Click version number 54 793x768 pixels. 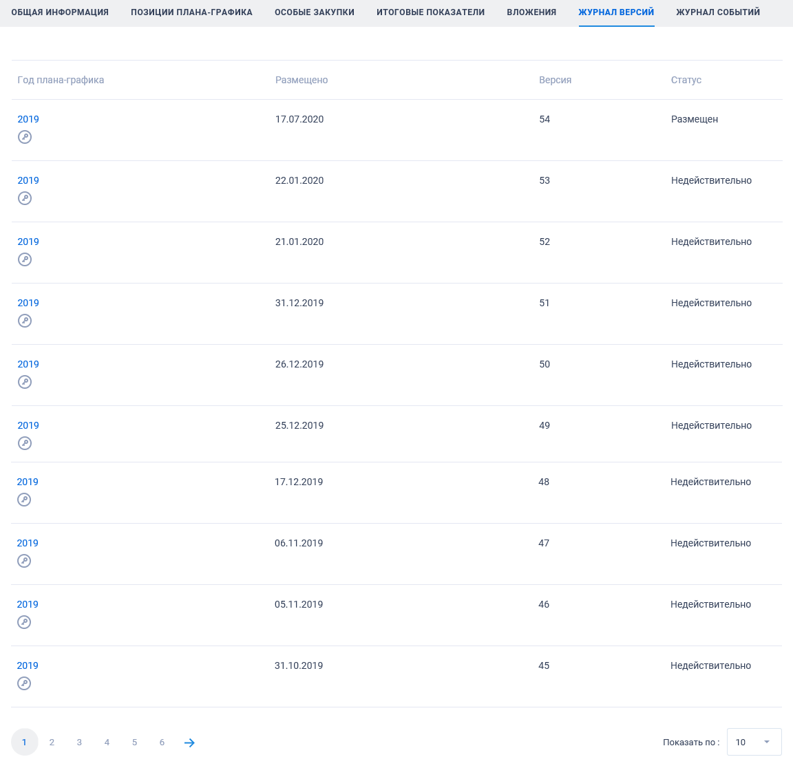[x=544, y=119]
